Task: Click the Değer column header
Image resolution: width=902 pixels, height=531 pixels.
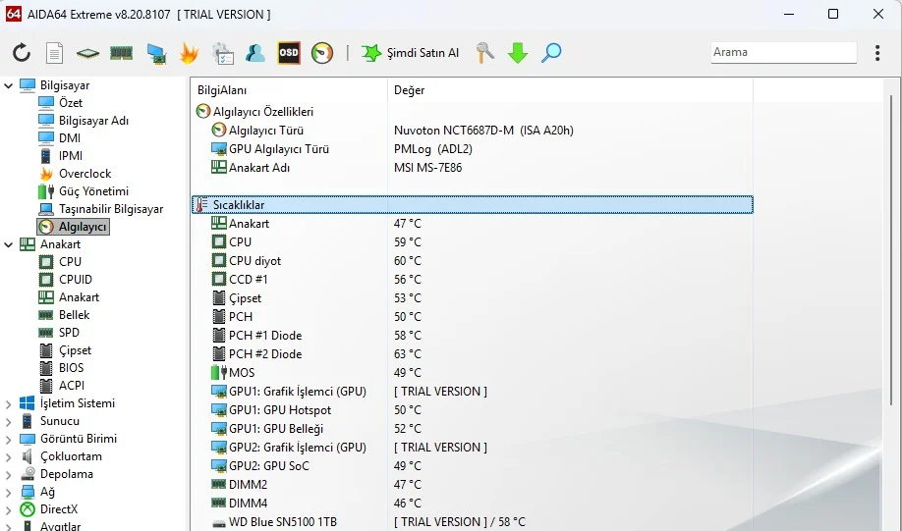Action: [570, 90]
